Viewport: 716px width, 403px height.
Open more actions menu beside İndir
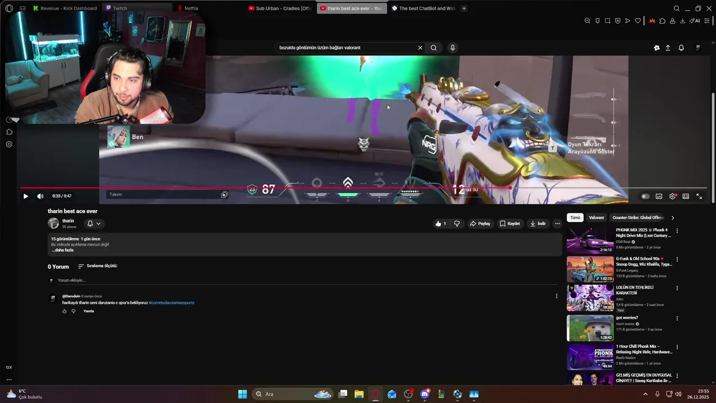tap(557, 223)
